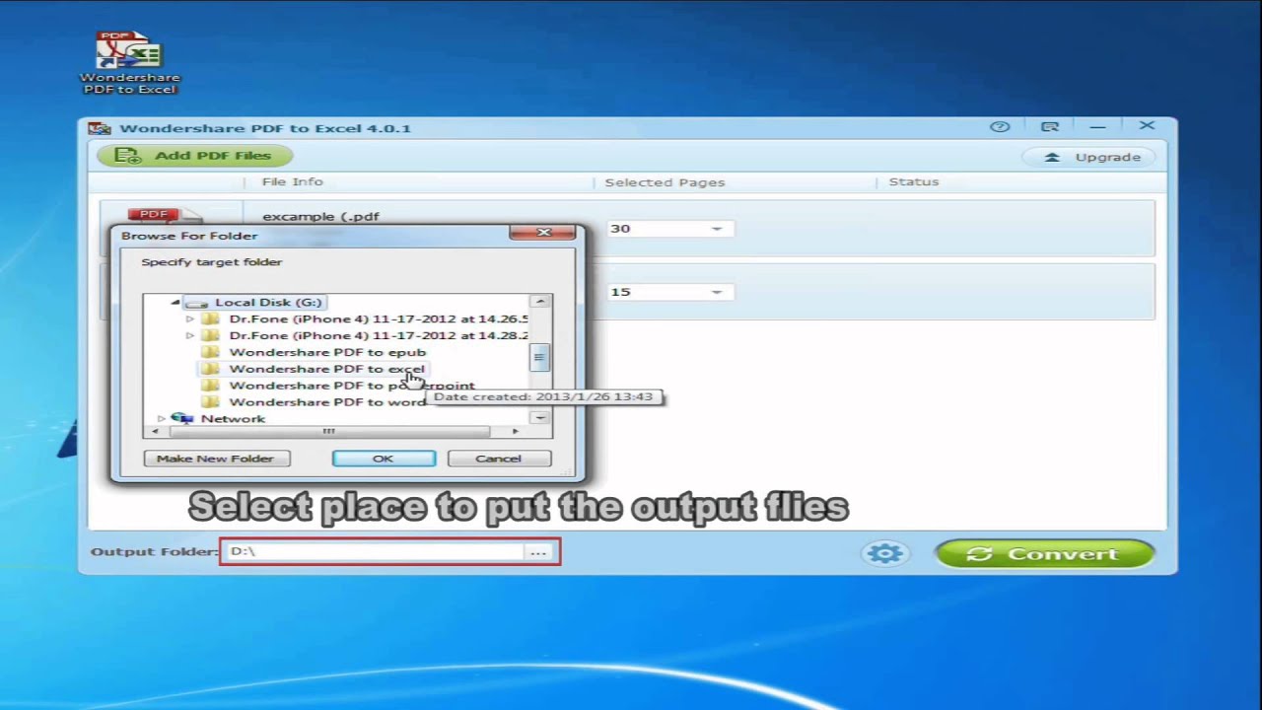The image size is (1262, 710).
Task: Close the Browse For Folder dialog
Action: (x=542, y=233)
